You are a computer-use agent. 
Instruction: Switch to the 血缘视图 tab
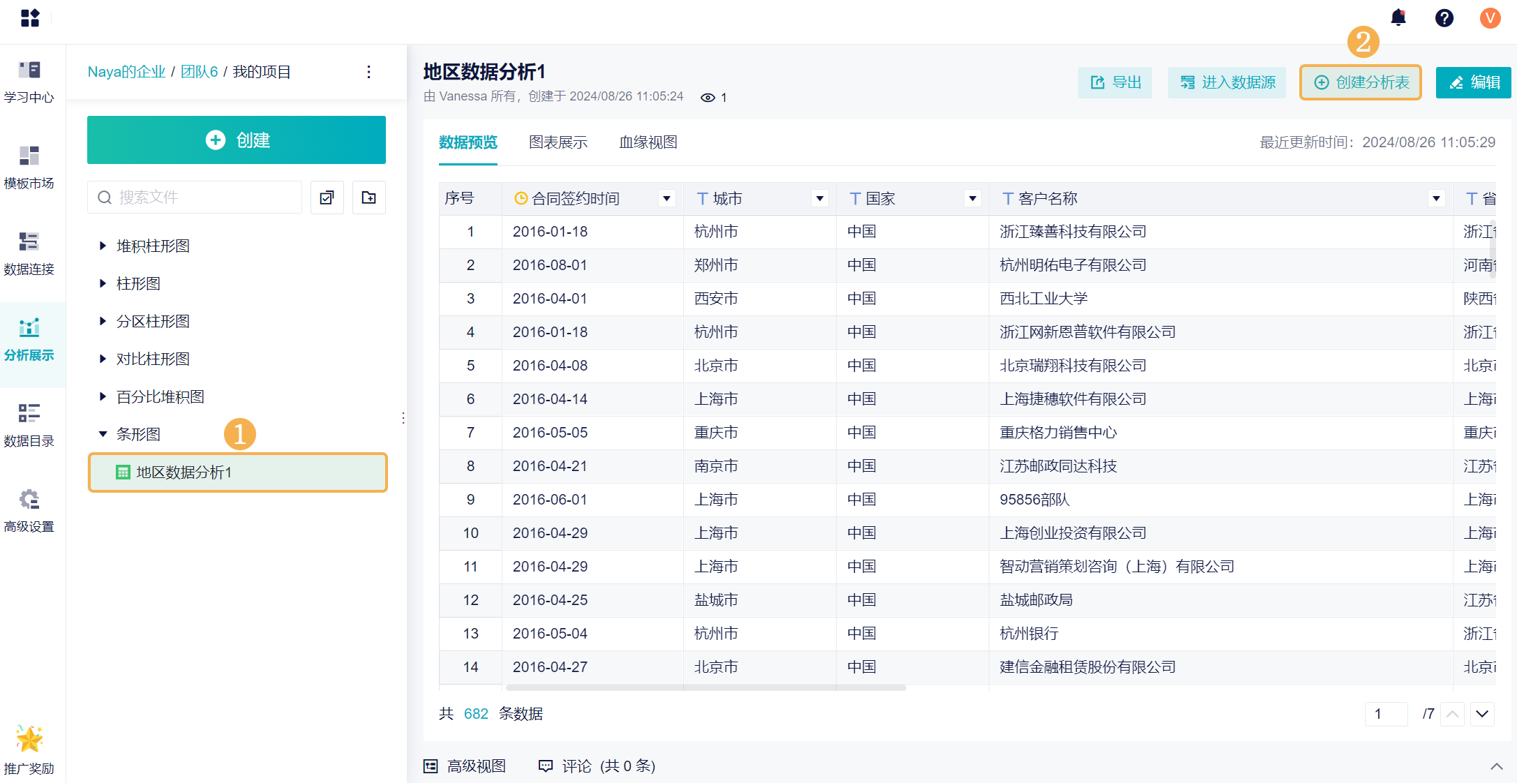[648, 142]
